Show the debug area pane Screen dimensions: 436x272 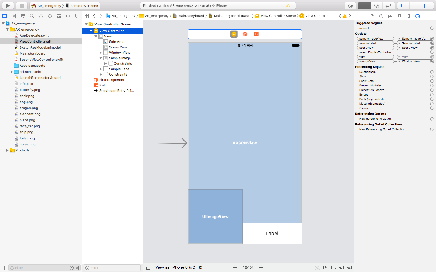[x=415, y=5]
